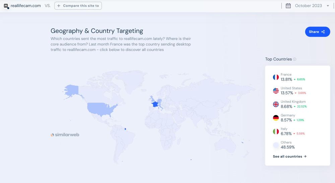
Task: Click the Compare this site to field
Action: click(78, 6)
